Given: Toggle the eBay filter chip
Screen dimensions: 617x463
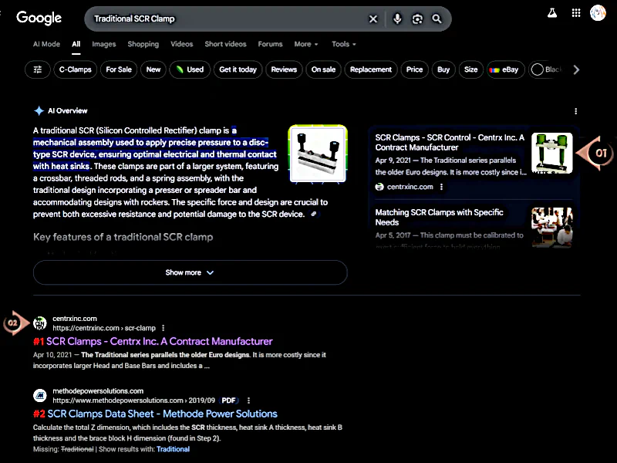Looking at the screenshot, I should (x=504, y=69).
